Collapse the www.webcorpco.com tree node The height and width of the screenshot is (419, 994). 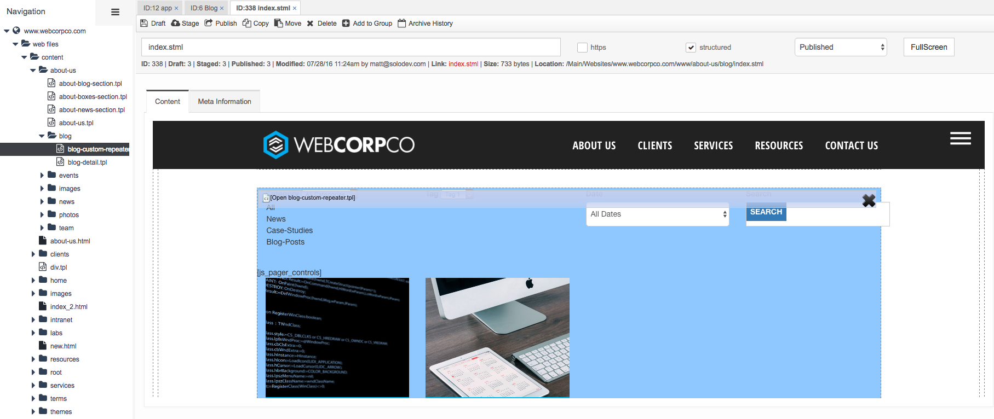(7, 31)
